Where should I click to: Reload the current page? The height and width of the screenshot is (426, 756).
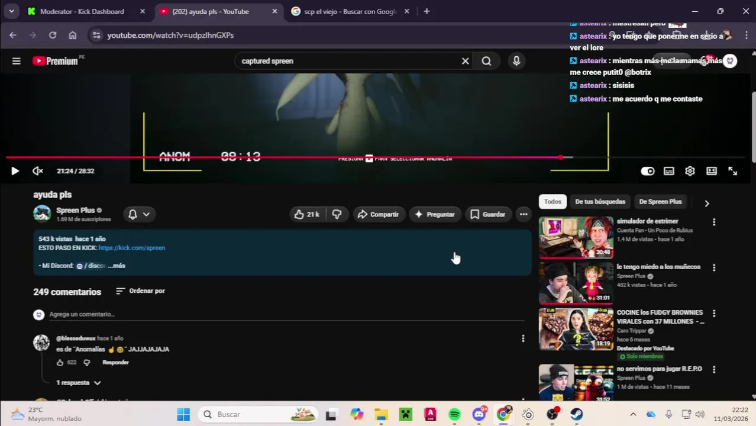53,35
